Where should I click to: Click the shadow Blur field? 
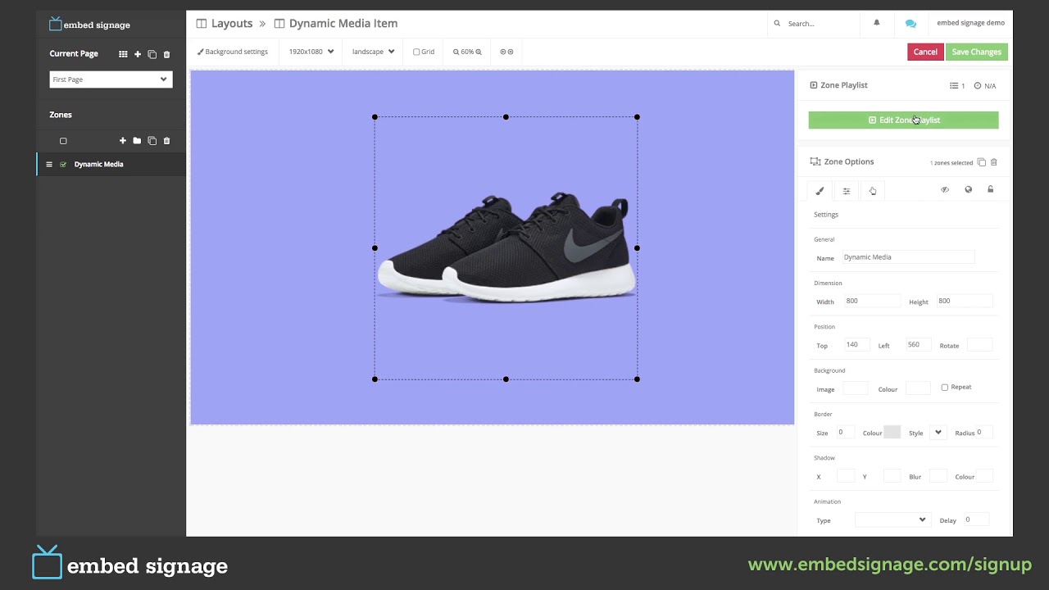(938, 476)
